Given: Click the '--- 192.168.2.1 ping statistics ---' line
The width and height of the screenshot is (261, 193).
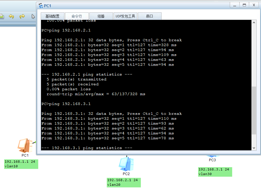Looking at the screenshot, I should tap(87, 74).
